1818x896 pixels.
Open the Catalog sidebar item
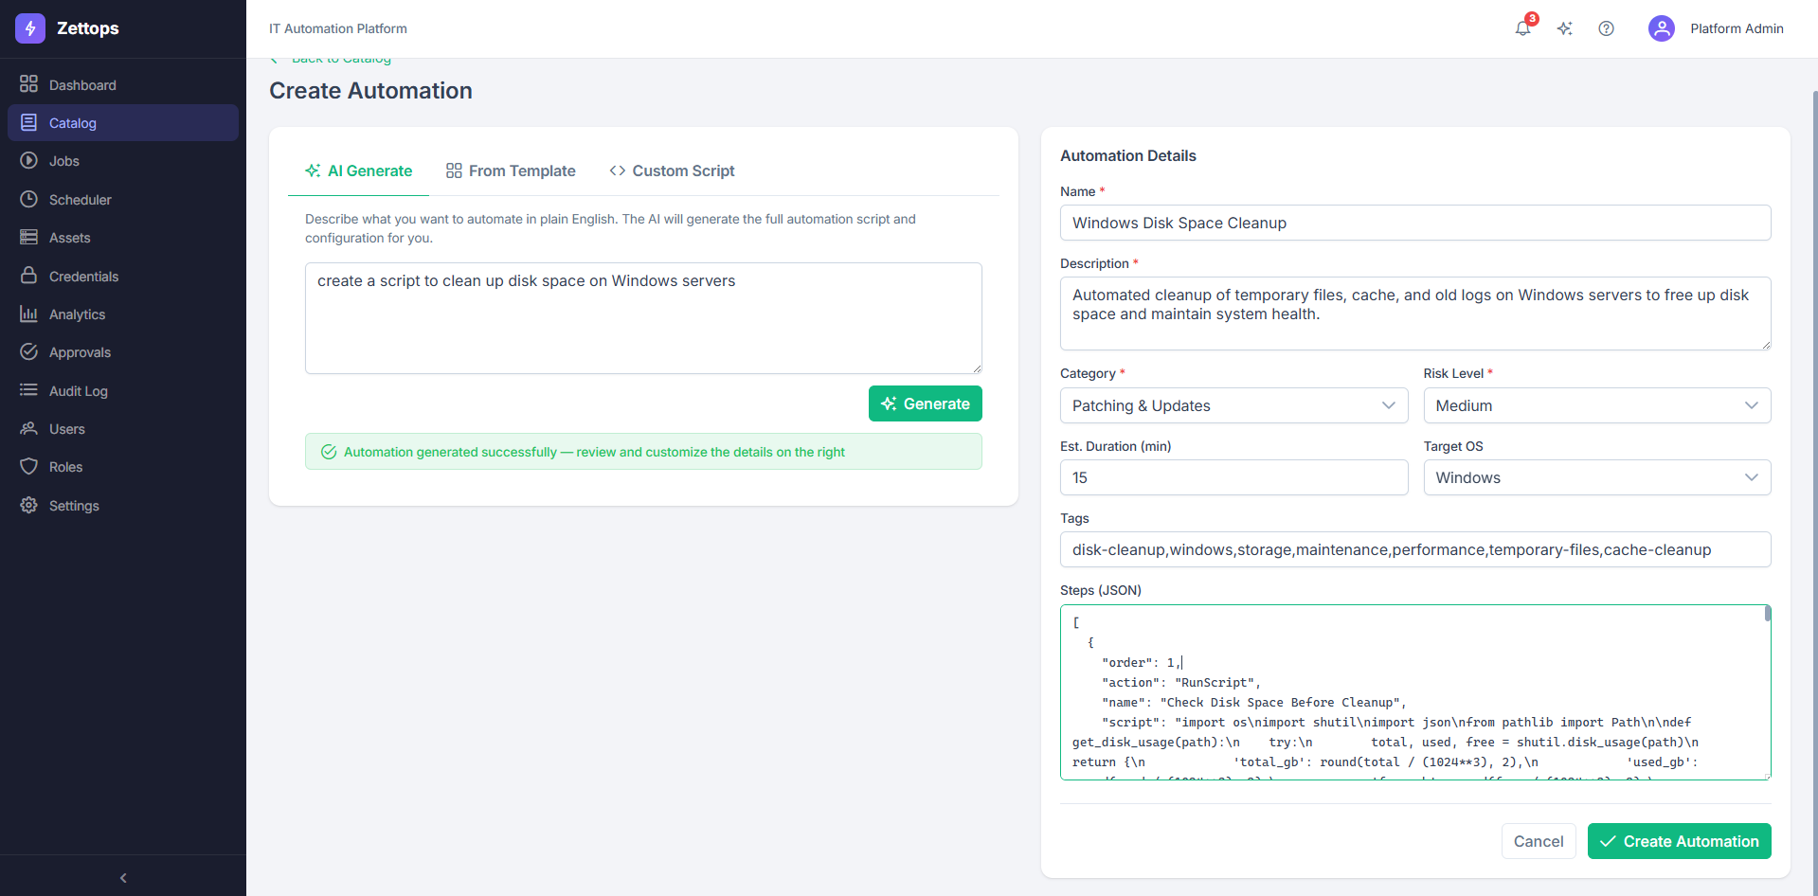click(x=123, y=123)
